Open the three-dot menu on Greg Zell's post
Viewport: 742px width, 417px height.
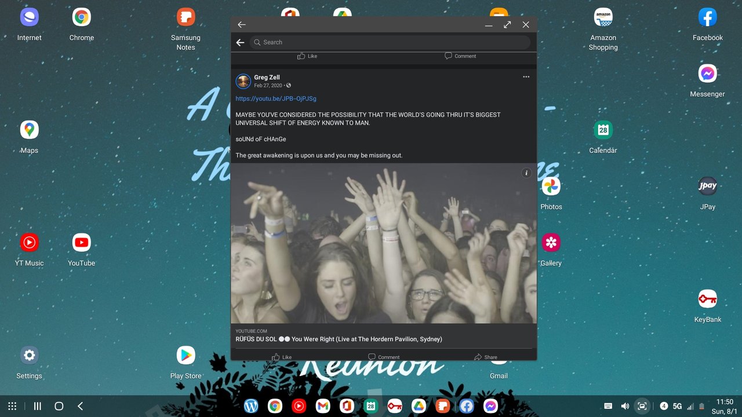pos(526,76)
